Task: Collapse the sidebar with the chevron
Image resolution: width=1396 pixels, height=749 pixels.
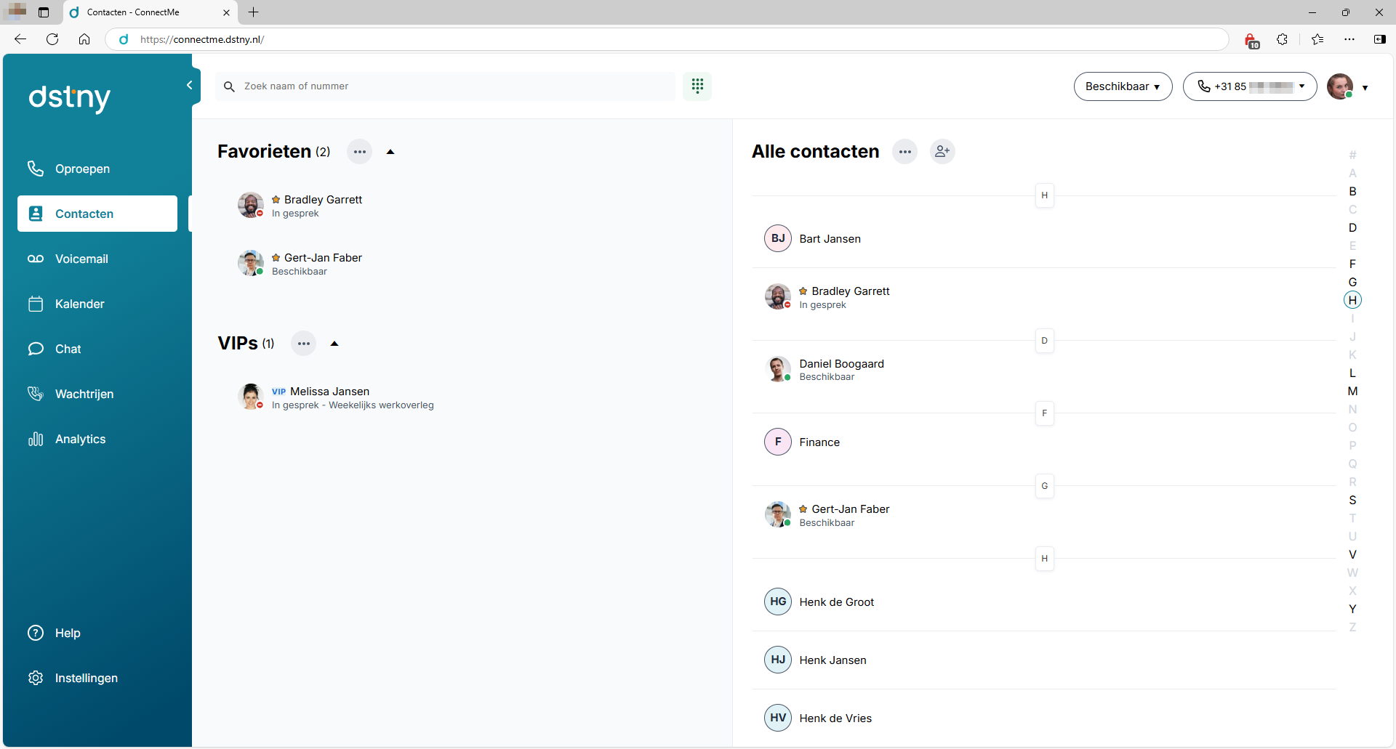Action: click(189, 85)
